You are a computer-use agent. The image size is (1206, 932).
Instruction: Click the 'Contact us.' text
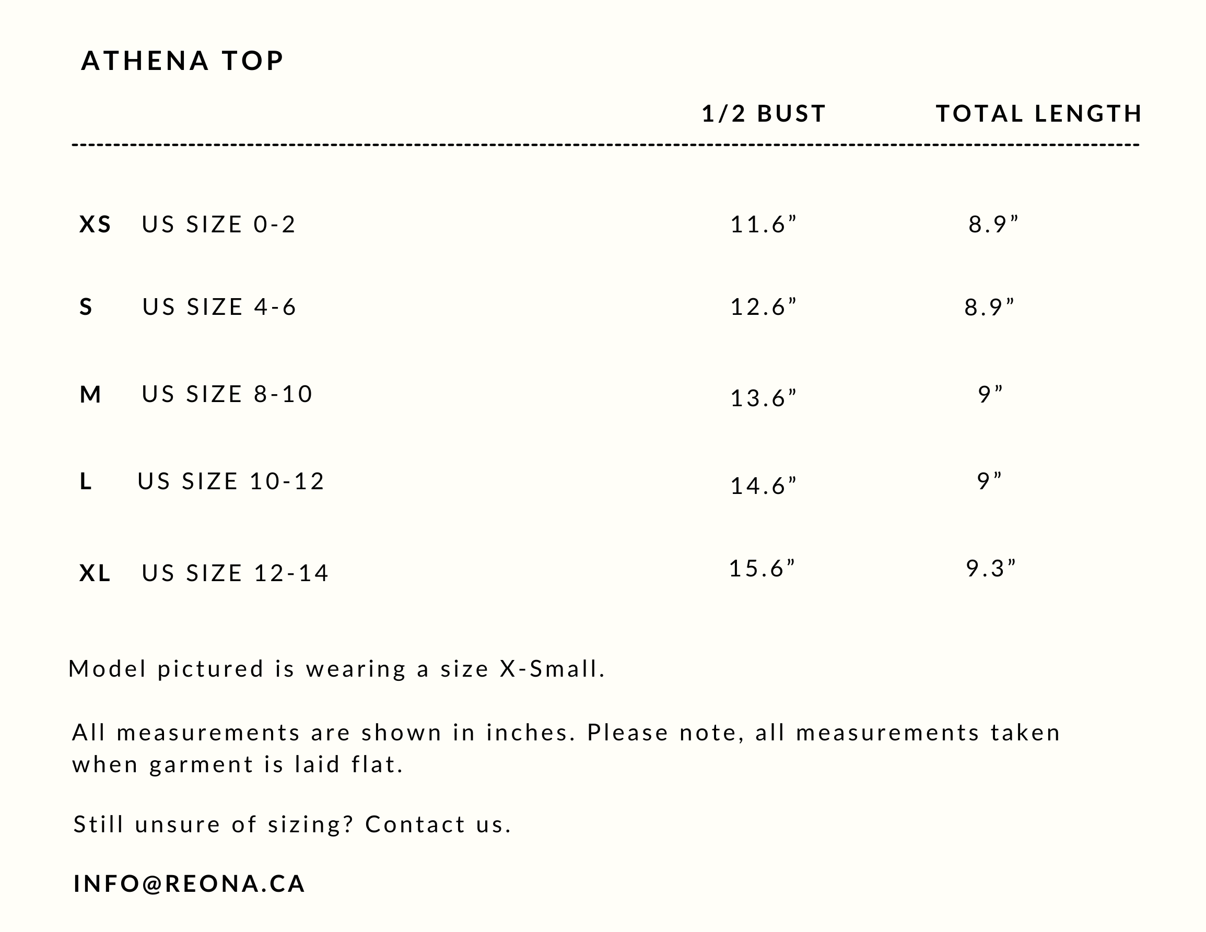tap(438, 825)
